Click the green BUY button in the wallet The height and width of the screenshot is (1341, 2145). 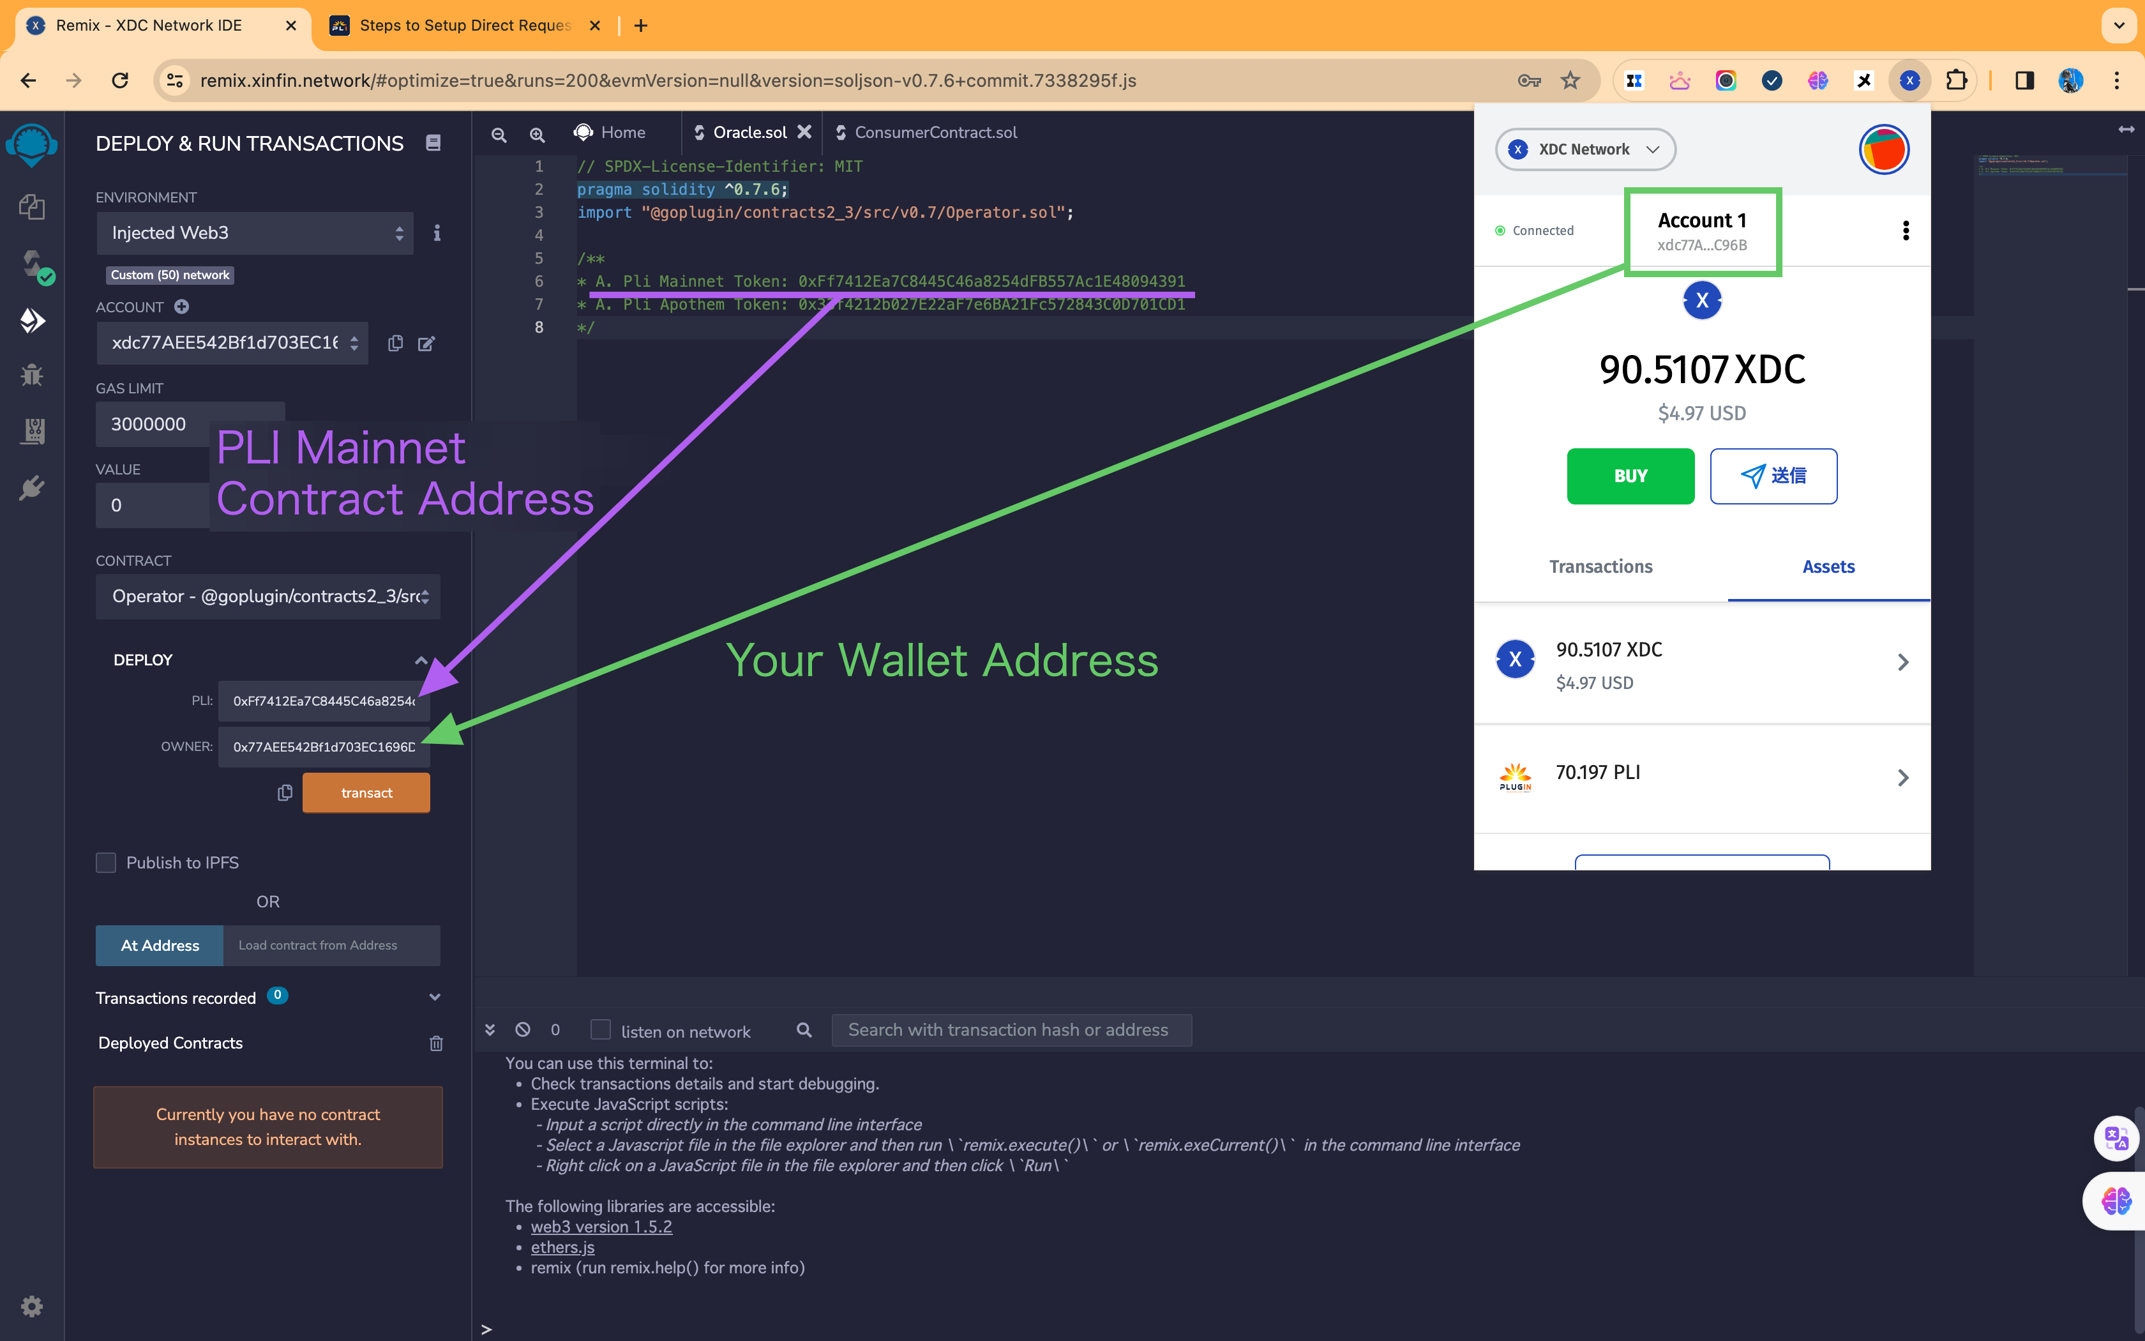(x=1630, y=476)
